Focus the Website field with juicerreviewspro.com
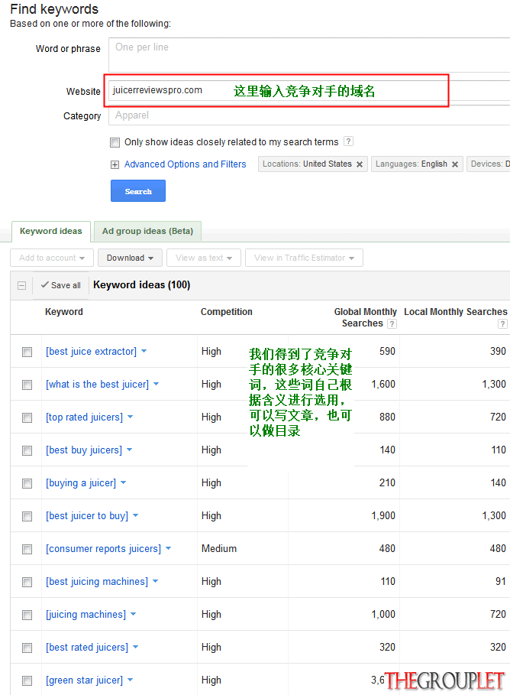This screenshot has width=510, height=695. tap(309, 90)
